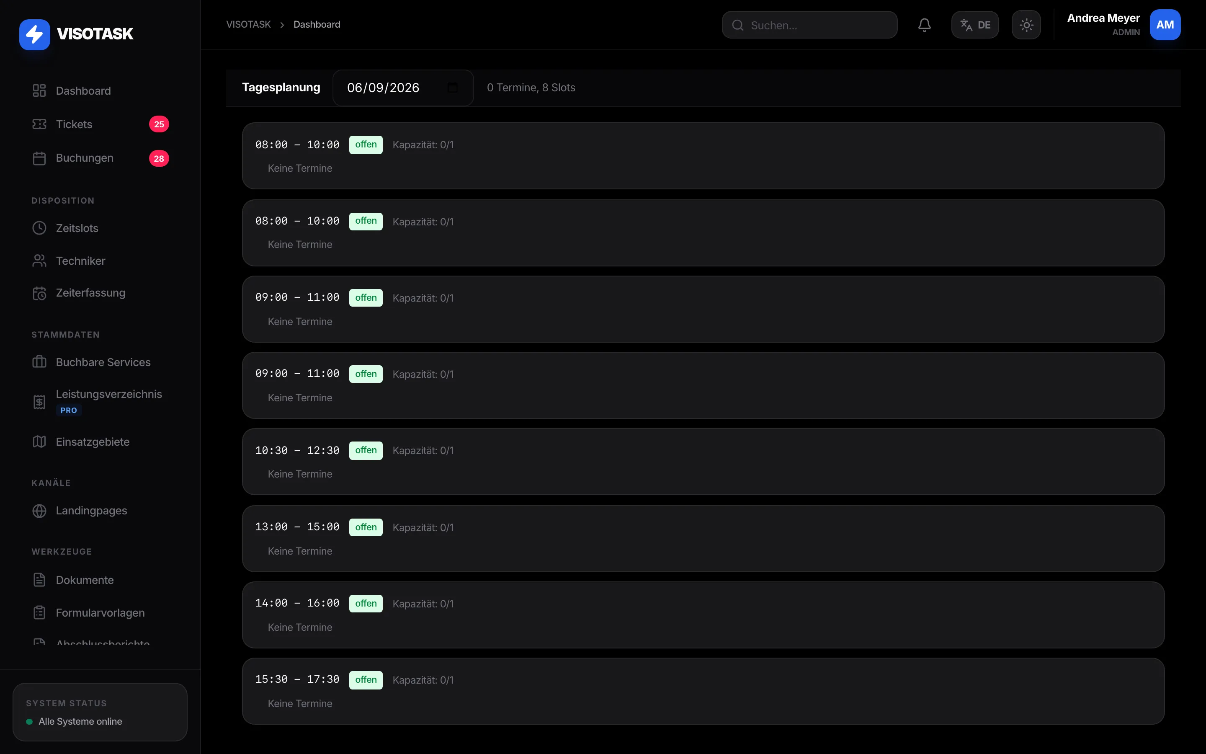Open Dokumente page
The image size is (1206, 754).
pos(100,580)
